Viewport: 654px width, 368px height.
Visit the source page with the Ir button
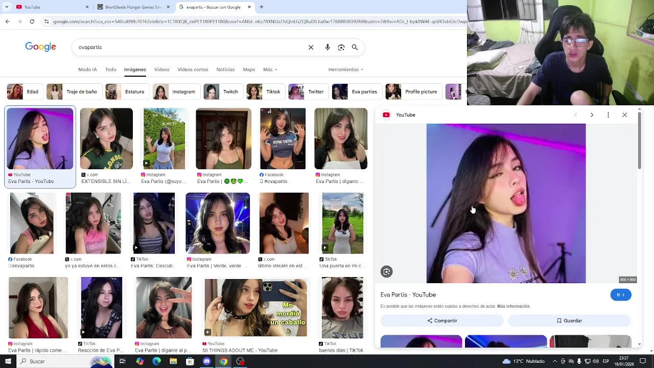click(x=621, y=295)
